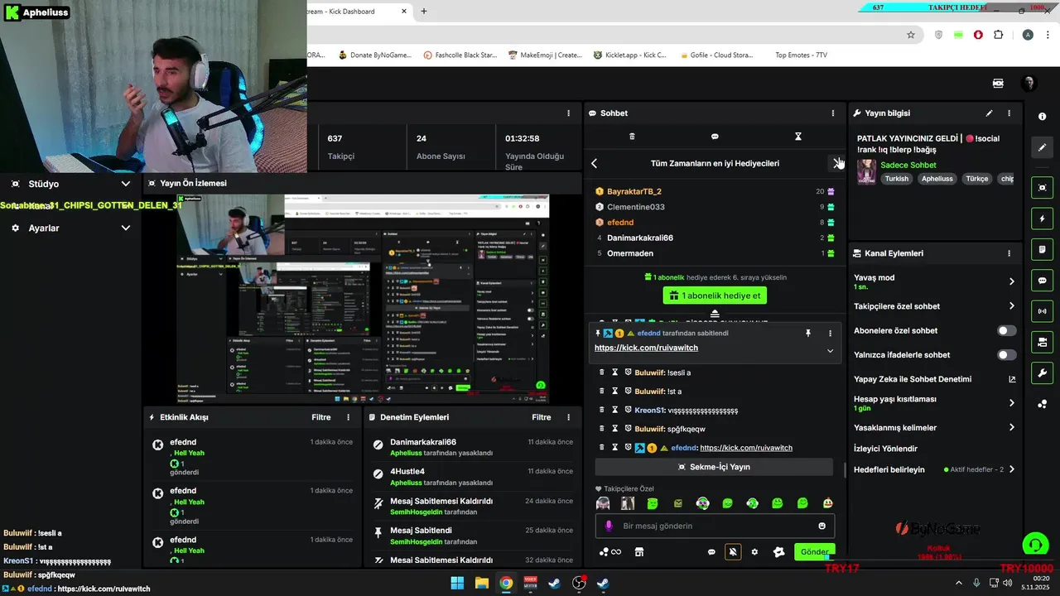Toggle the muted bell notification icon
Viewport: 1060px width, 596px height.
732,552
